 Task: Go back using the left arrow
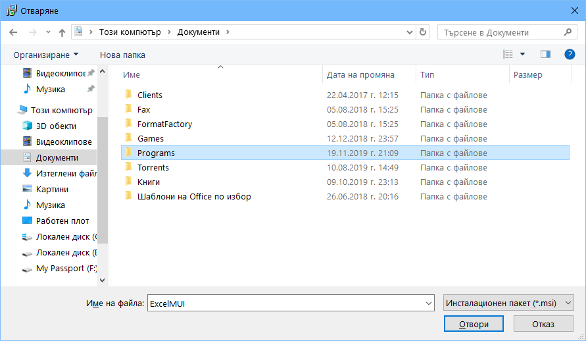(x=13, y=32)
